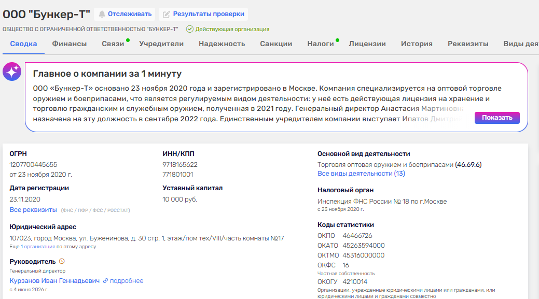Switch to the Лицензии tab

(x=367, y=44)
